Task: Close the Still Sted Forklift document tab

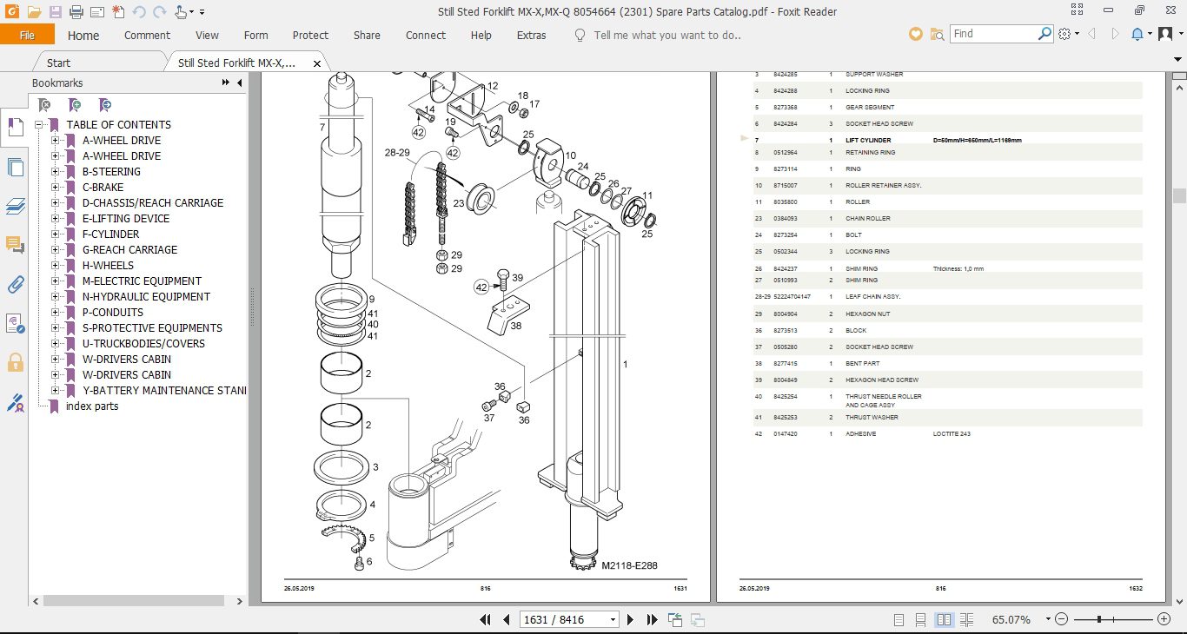Action: tap(317, 63)
